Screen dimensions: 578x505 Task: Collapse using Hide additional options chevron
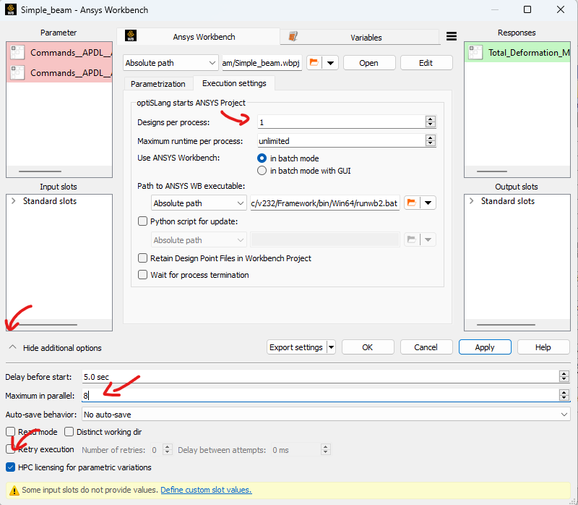point(12,347)
